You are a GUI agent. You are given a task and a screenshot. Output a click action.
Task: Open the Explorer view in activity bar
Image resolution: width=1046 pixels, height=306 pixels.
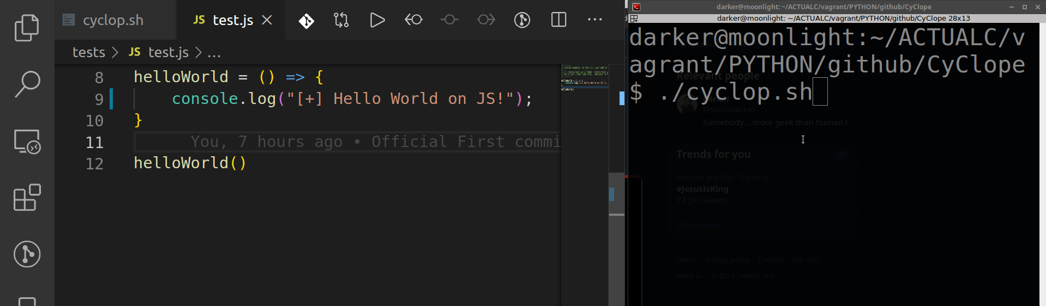pos(27,27)
